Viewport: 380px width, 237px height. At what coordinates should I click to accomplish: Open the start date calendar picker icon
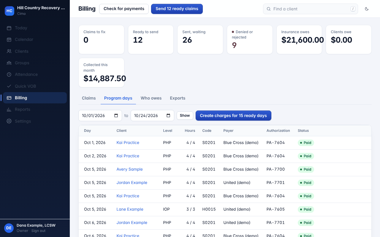click(116, 116)
